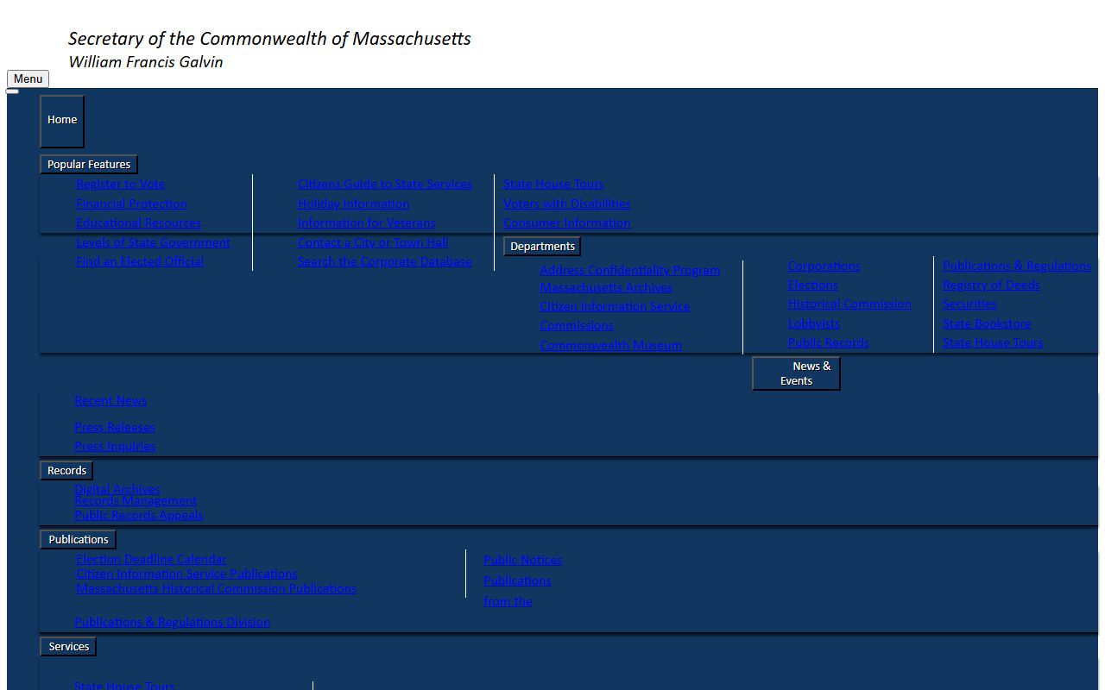
Task: Open State House Tours under Popular Features
Action: pyautogui.click(x=553, y=184)
